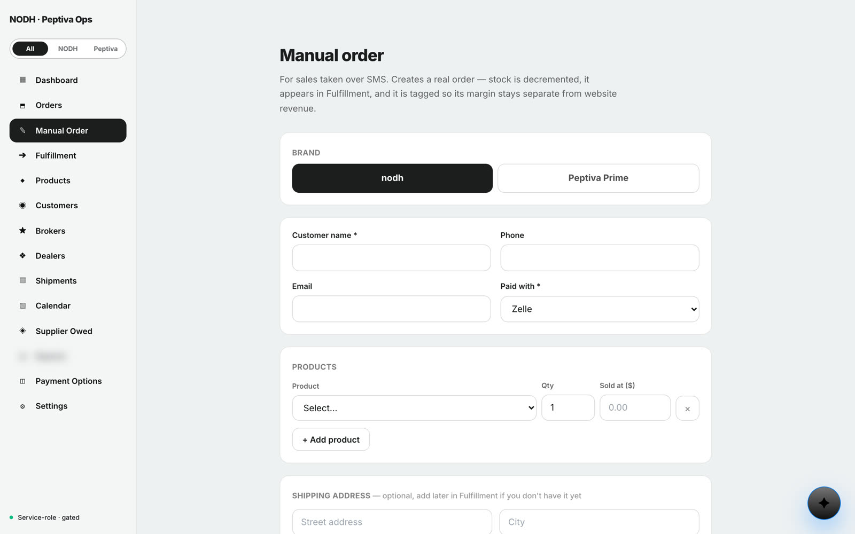Switch brand filter to All
The height and width of the screenshot is (534, 855).
[30, 49]
